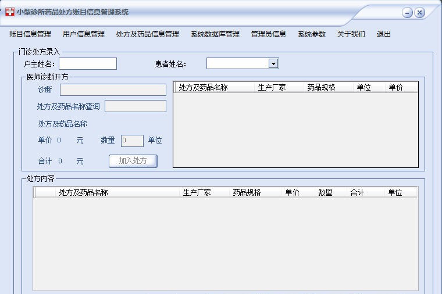Expand the 患者姓名 dropdown arrow

[273, 64]
